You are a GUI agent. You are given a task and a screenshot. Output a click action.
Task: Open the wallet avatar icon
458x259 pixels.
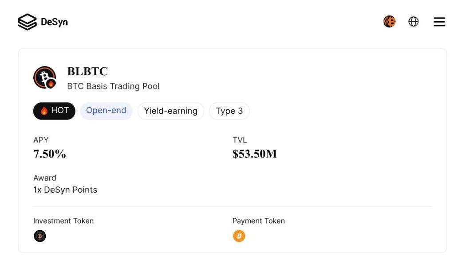click(389, 22)
